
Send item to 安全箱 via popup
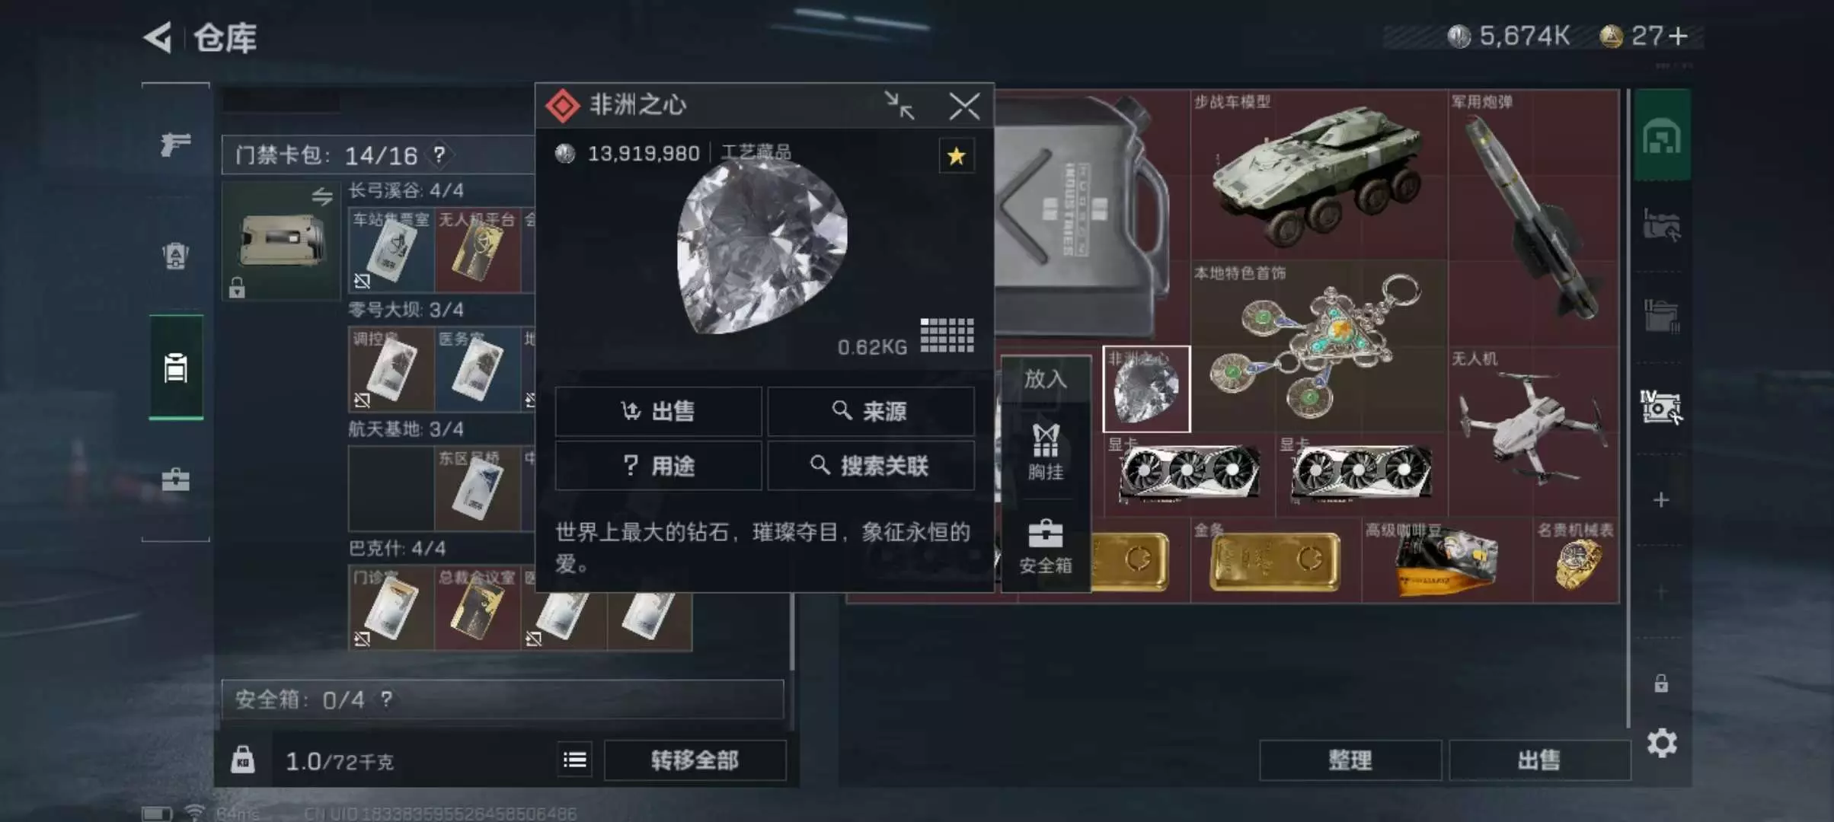(1046, 546)
